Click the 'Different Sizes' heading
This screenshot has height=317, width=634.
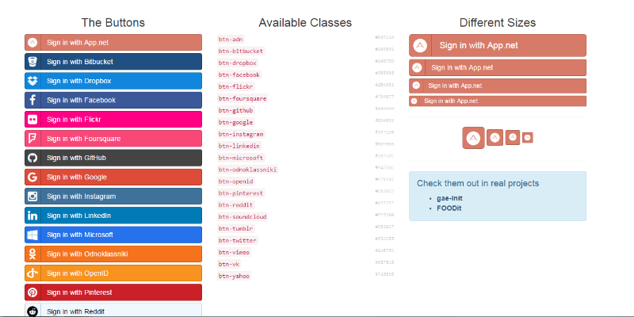(x=498, y=23)
